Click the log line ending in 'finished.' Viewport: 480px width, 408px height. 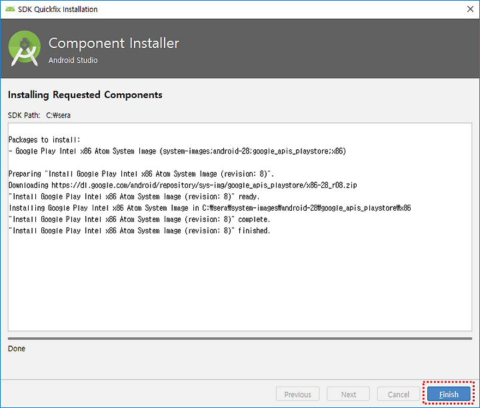click(x=139, y=231)
